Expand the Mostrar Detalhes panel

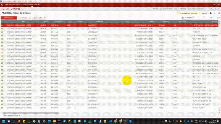tap(11, 115)
